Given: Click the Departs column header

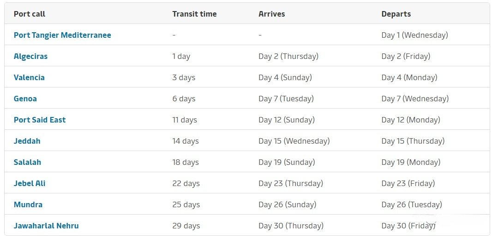Looking at the screenshot, I should click(x=396, y=14).
